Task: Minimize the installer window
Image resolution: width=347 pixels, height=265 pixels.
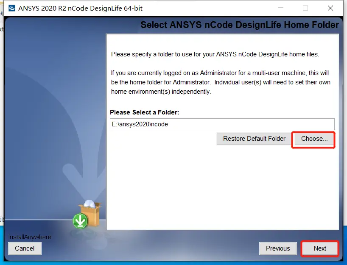Action: pyautogui.click(x=281, y=8)
